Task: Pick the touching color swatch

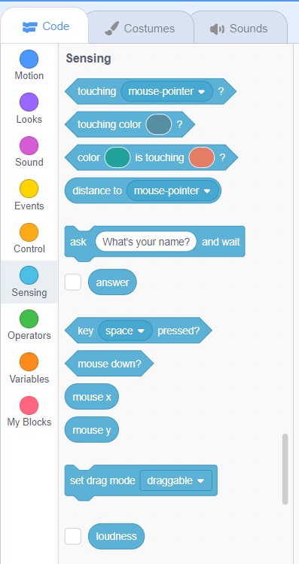Action: 159,124
